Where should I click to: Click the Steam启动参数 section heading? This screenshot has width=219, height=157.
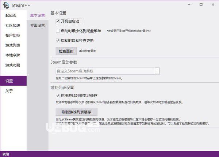click(x=64, y=62)
